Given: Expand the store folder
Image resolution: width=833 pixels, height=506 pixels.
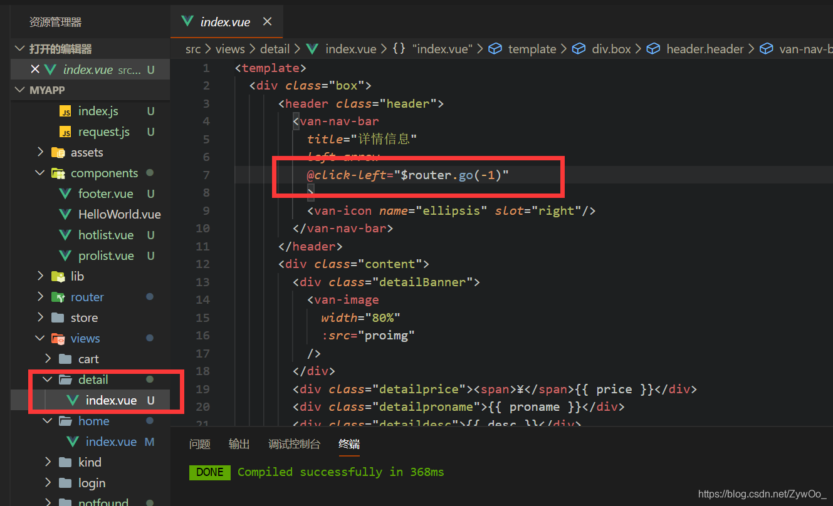Looking at the screenshot, I should coord(40,318).
